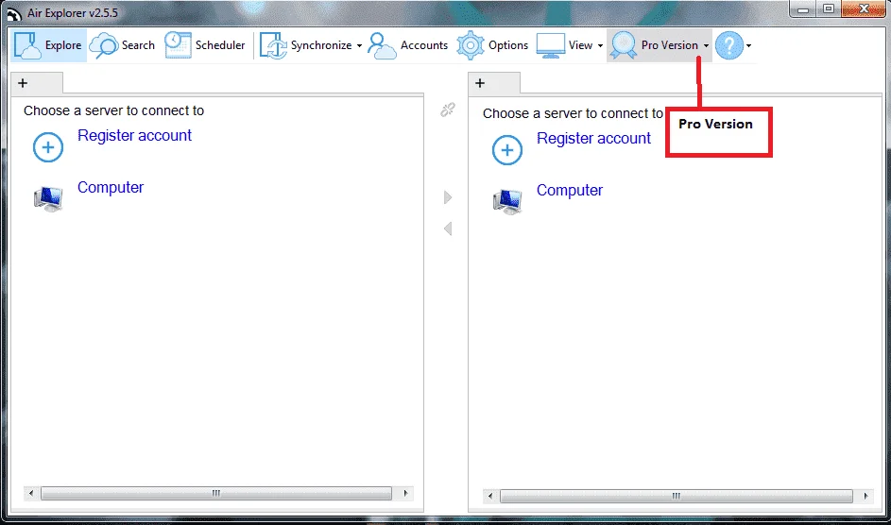This screenshot has height=525, width=891.
Task: Click left pane horizontal scrollbar thumb
Action: click(x=216, y=493)
